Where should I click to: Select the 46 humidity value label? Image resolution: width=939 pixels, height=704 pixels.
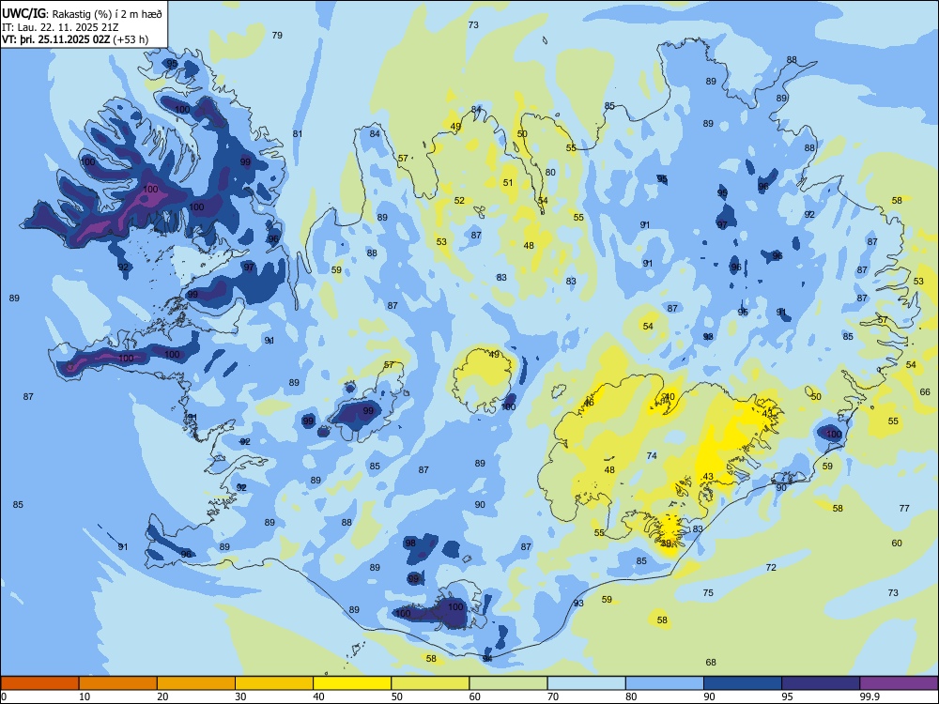pyautogui.click(x=589, y=403)
